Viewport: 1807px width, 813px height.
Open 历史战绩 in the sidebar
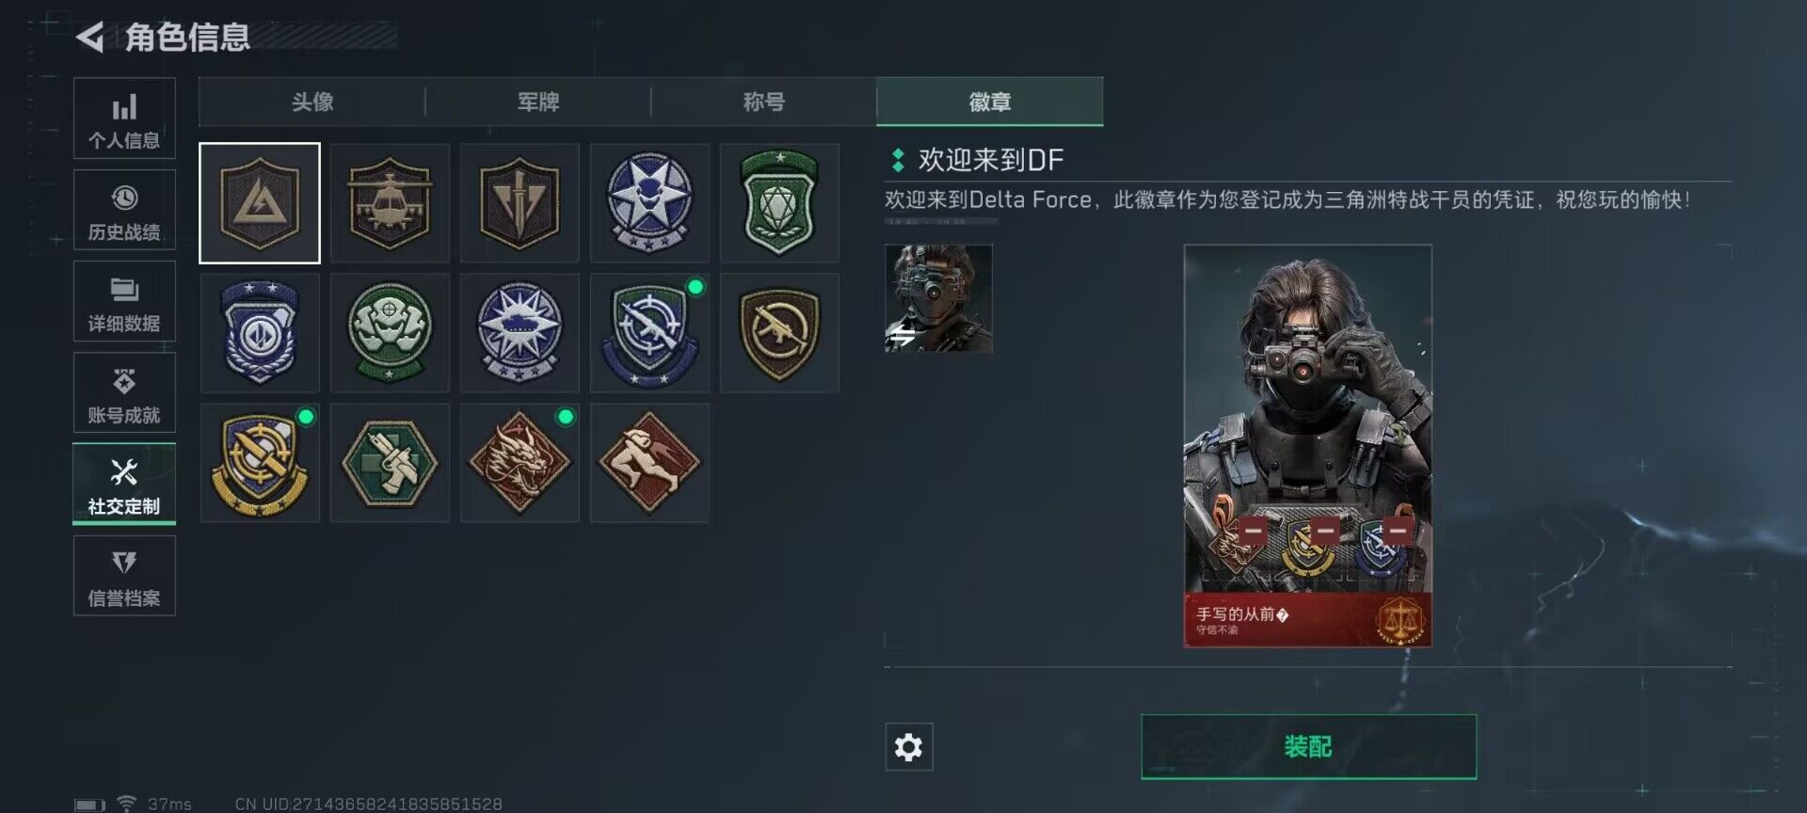124,211
